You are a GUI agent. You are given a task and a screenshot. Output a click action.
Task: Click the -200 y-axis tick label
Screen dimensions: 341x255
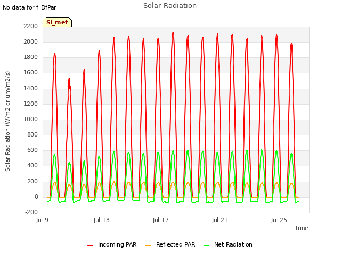pyautogui.click(x=31, y=212)
